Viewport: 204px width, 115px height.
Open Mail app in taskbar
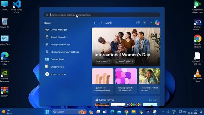coord(119,112)
